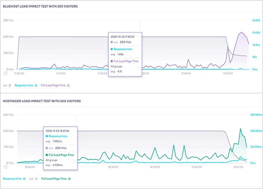This screenshot has width=263, height=189.
Task: Click the 300 VUs label on the Bluehost chart
Action: [x=8, y=20]
